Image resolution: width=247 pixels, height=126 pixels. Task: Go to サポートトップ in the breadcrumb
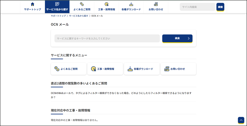(x=58, y=16)
